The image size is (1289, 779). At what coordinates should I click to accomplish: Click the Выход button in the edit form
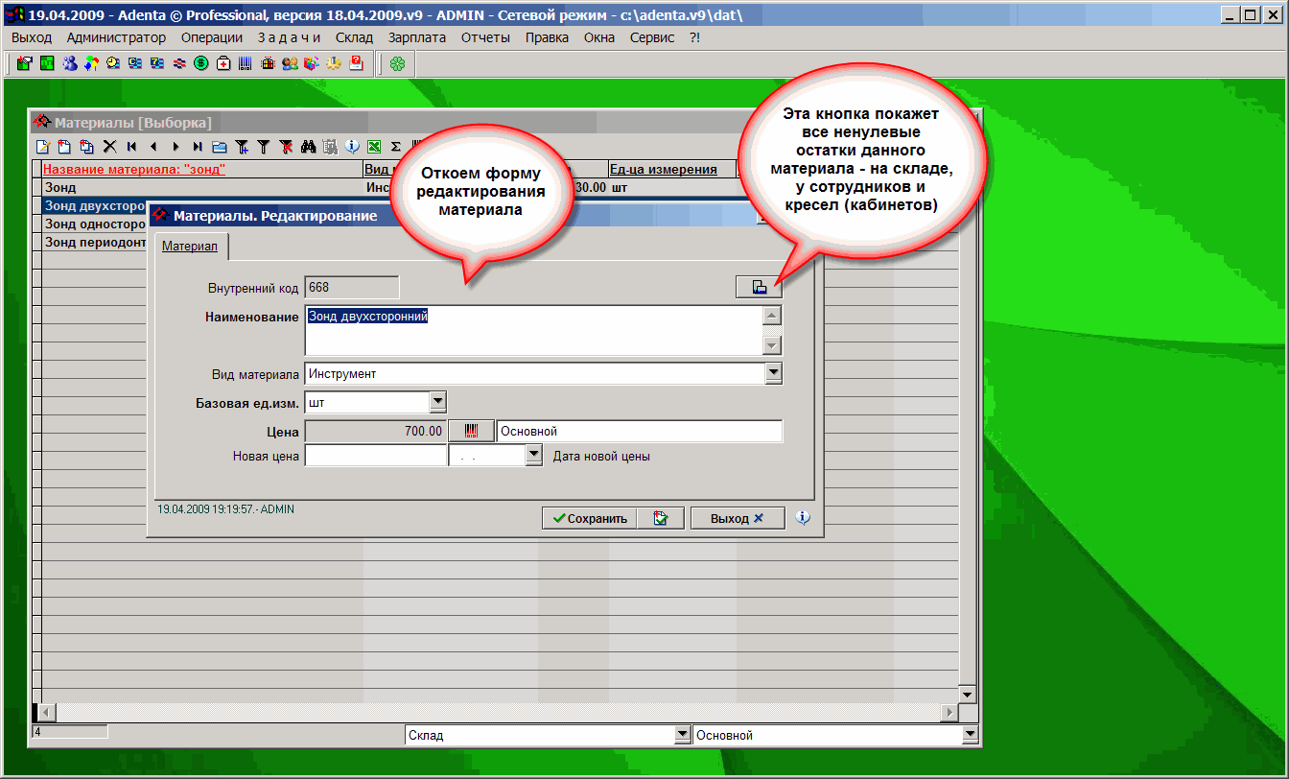click(737, 518)
